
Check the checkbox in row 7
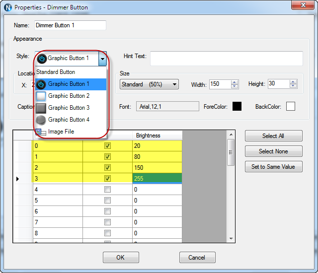[107, 222]
